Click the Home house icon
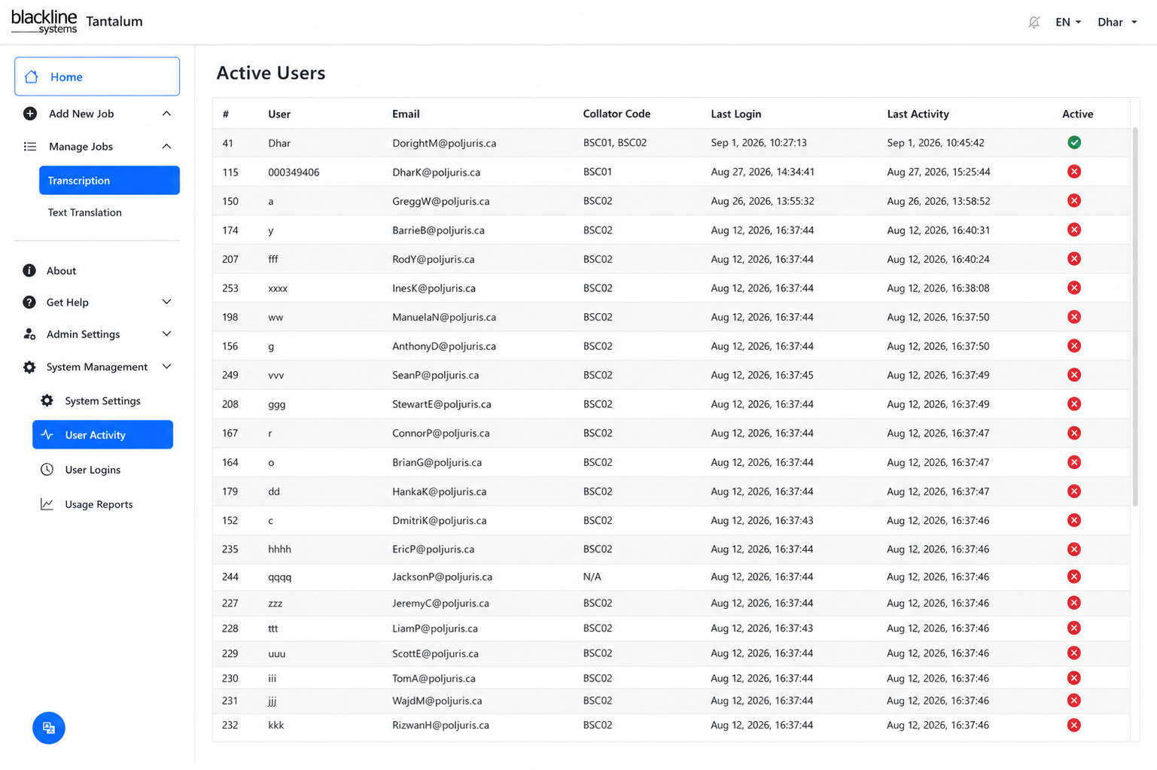The width and height of the screenshot is (1157, 770). click(x=32, y=77)
